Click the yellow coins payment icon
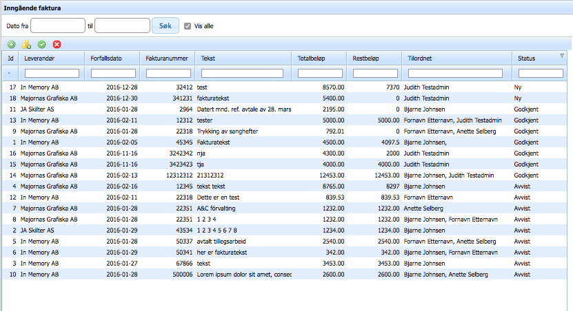Viewport: 573px width, 311px height. pos(26,45)
